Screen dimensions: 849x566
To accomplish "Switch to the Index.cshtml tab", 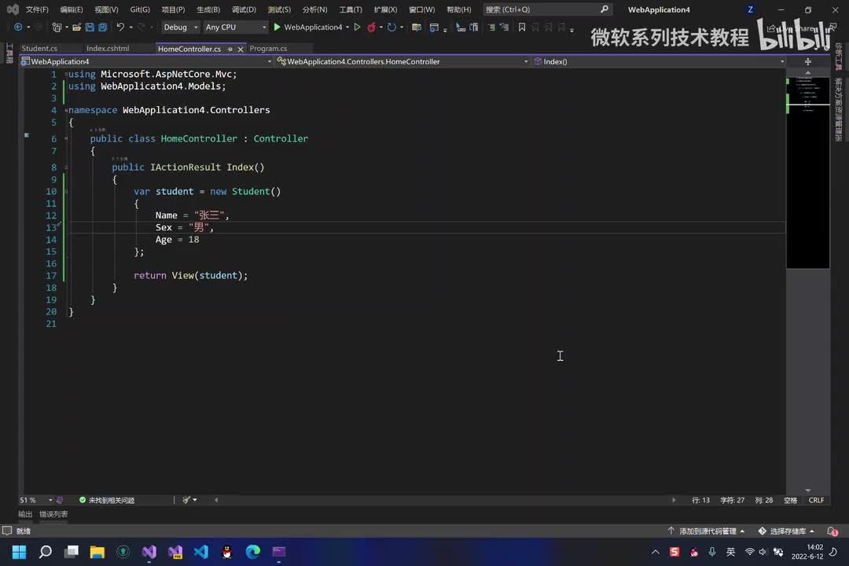I will 108,49.
